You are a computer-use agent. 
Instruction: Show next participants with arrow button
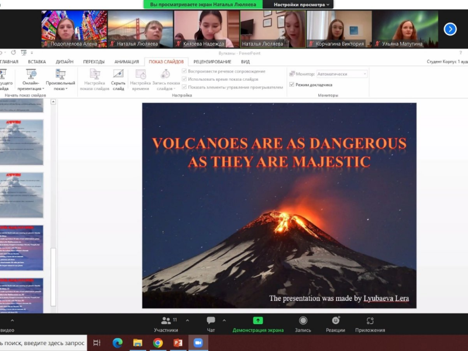coord(450,29)
